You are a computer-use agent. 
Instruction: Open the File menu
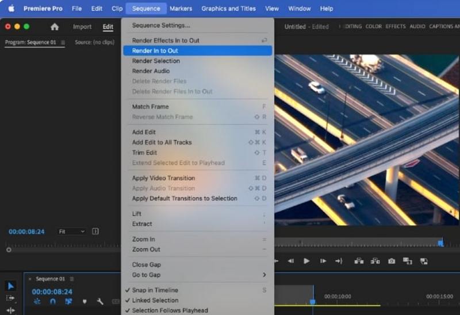click(x=76, y=9)
